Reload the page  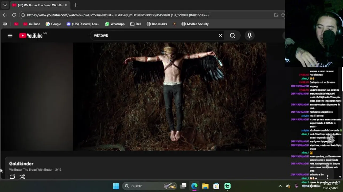(x=14, y=15)
